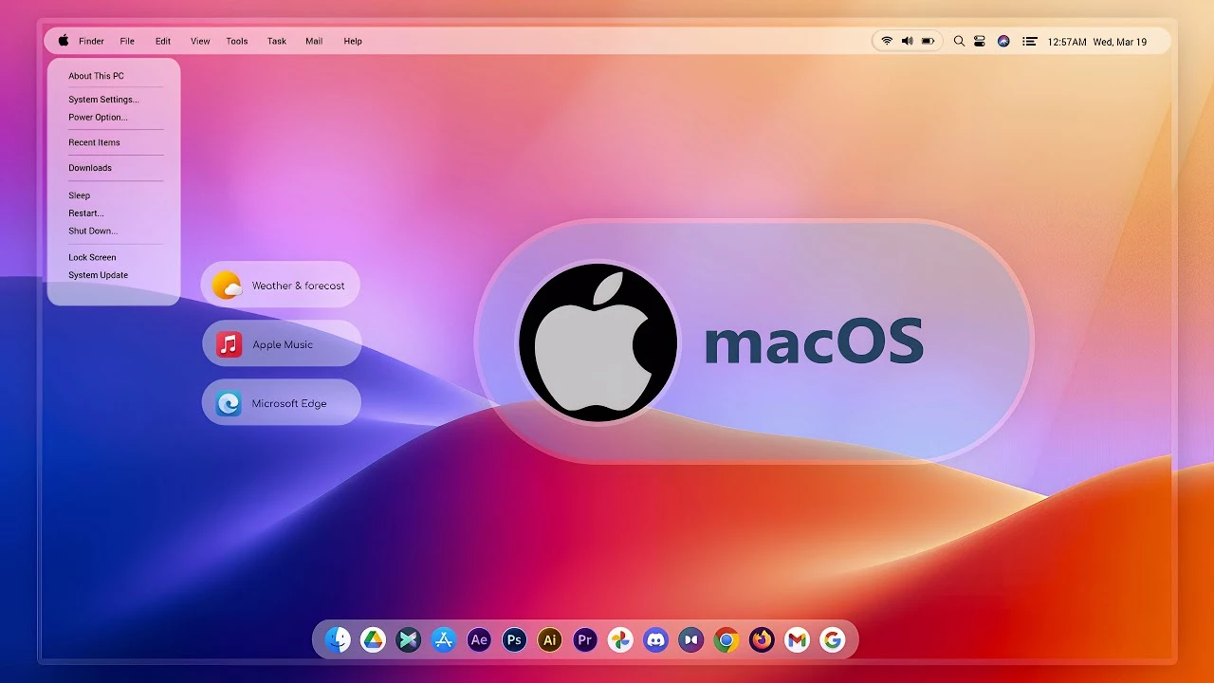Activate Siri from the menu bar
1214x683 pixels.
1003,41
